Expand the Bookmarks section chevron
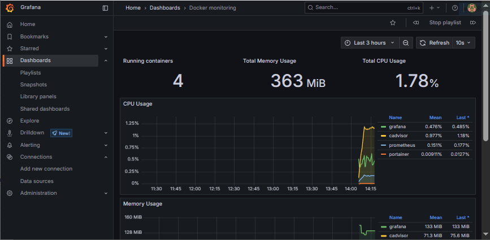This screenshot has width=490, height=240. click(x=106, y=37)
